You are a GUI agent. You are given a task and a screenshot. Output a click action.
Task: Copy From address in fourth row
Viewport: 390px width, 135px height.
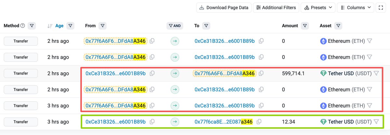pos(152,89)
